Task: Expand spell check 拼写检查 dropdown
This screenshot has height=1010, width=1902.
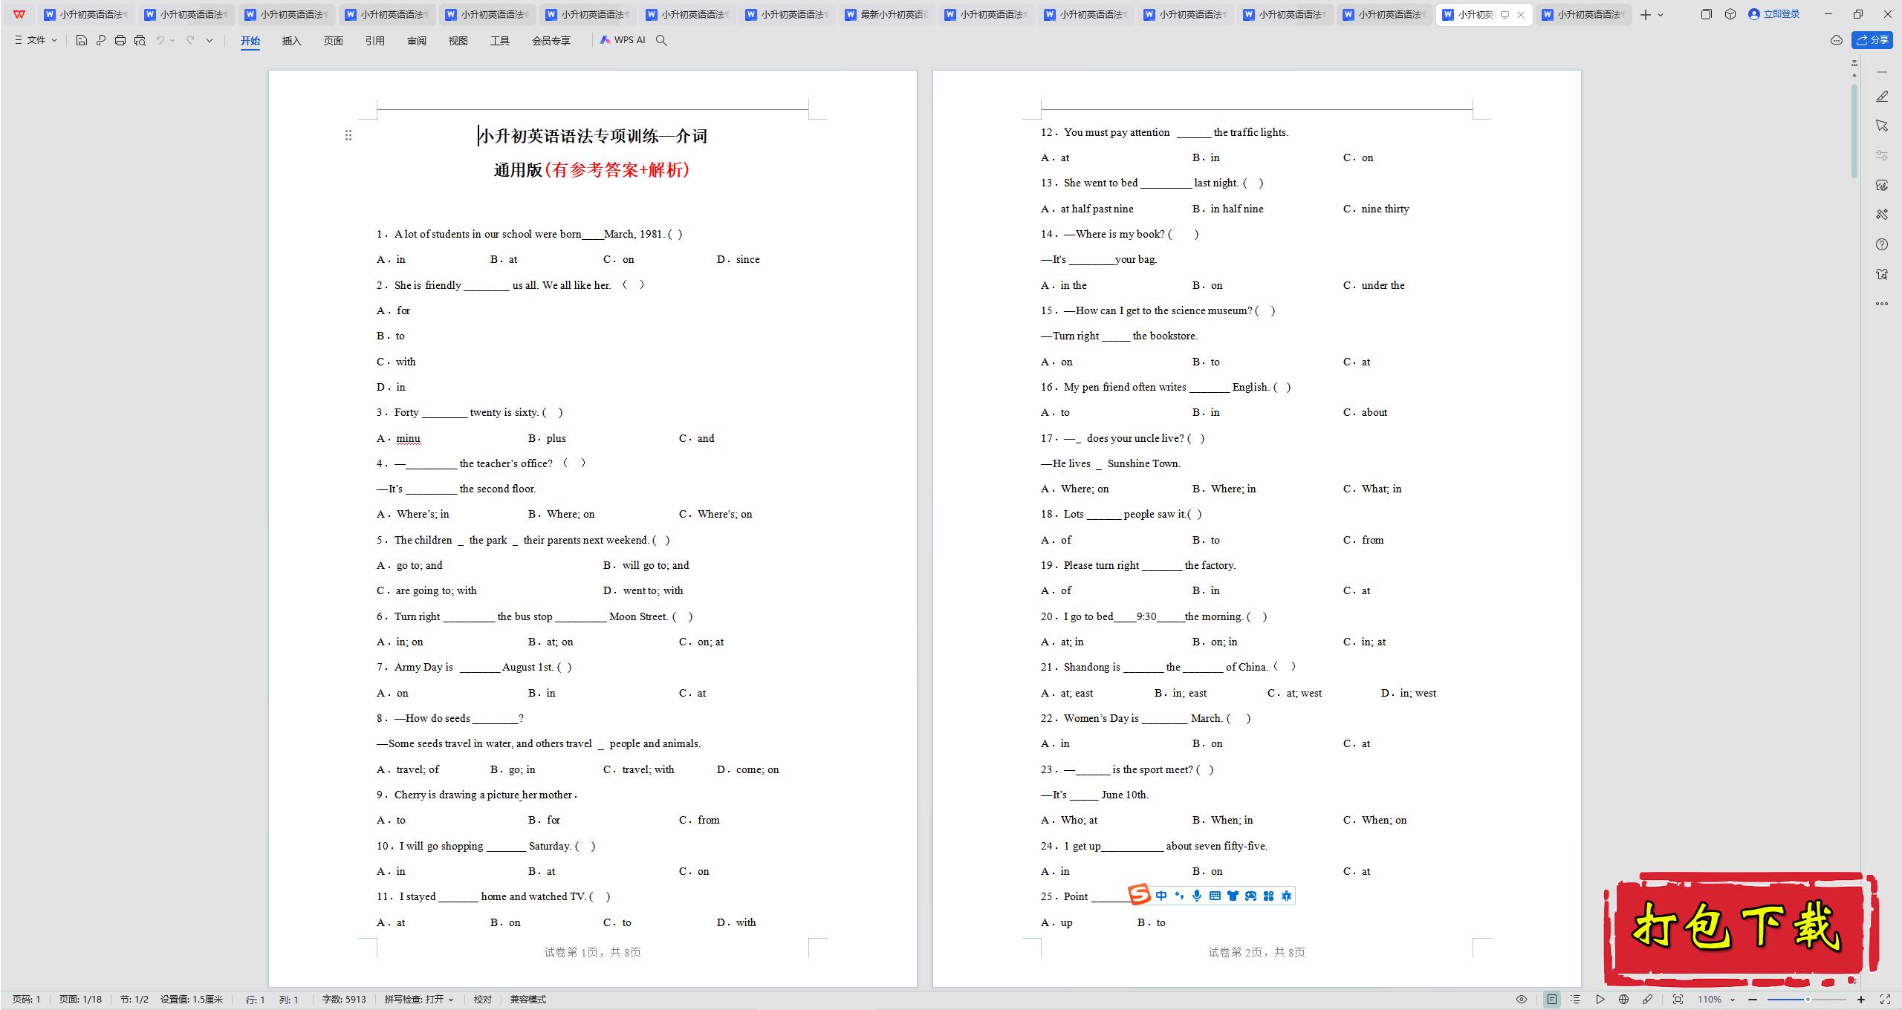Action: tap(419, 1000)
